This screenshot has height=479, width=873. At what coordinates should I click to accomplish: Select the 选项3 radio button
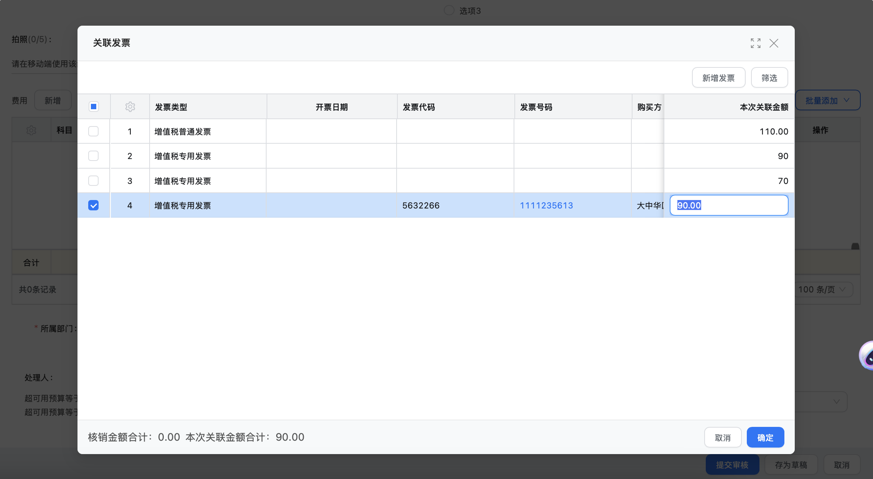click(x=449, y=10)
